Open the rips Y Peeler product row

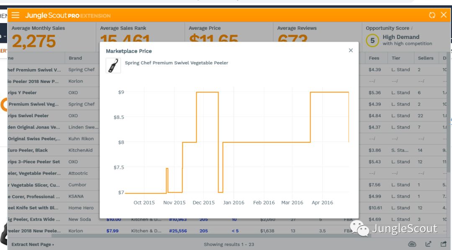[22, 93]
